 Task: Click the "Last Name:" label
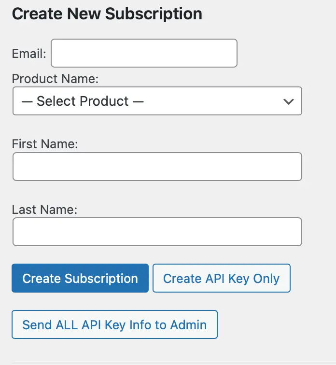[x=44, y=210]
